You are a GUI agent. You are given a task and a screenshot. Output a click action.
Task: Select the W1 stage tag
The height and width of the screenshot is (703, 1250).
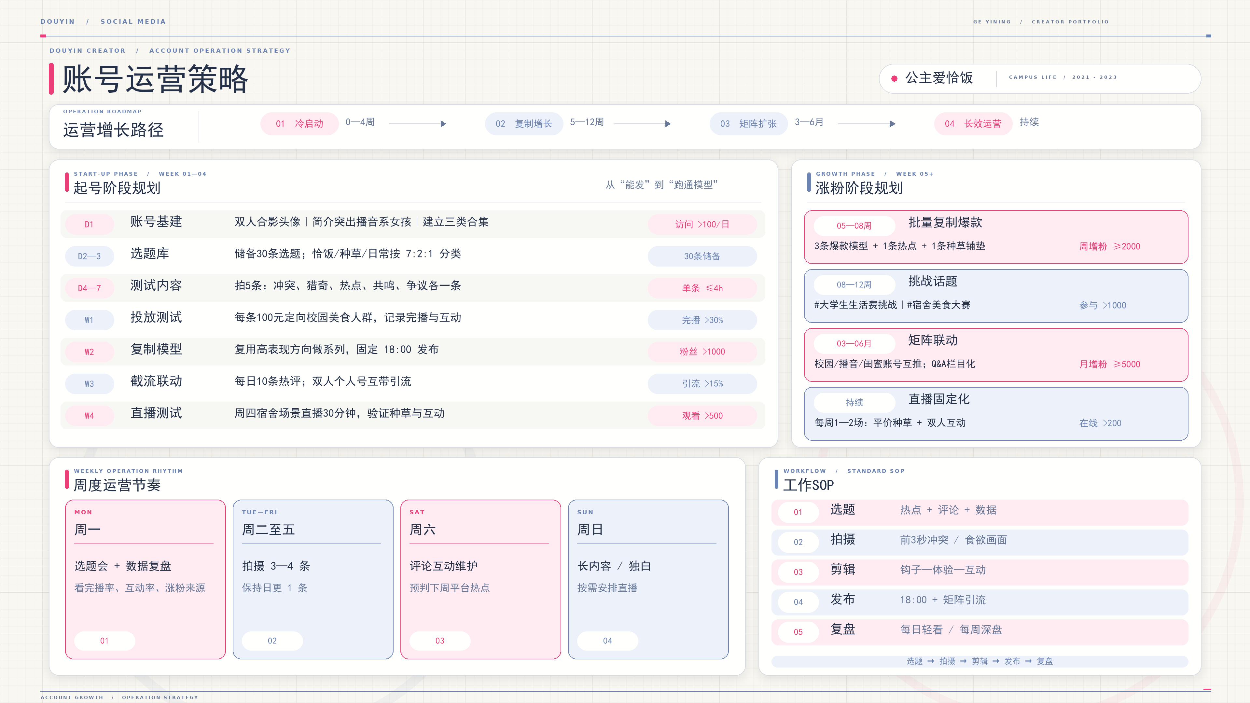click(89, 320)
